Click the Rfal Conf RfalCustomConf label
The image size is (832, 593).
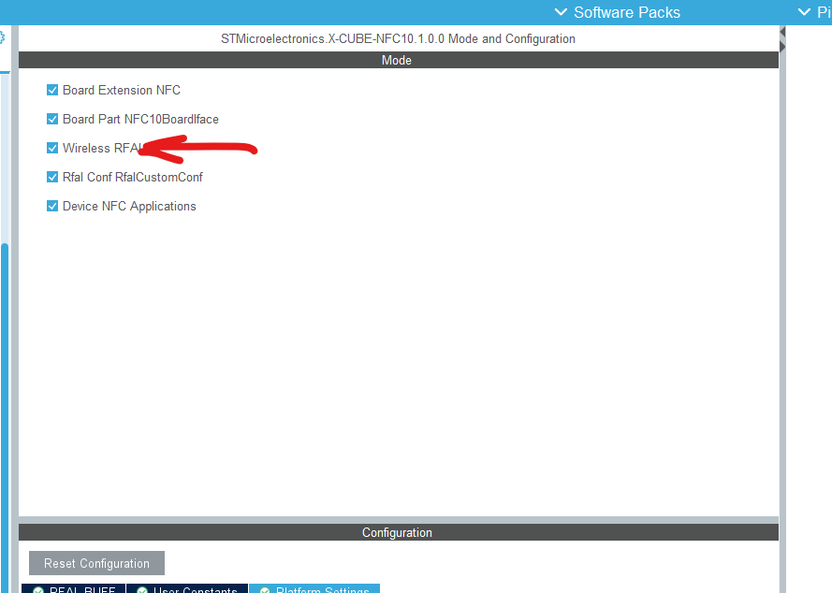coord(133,177)
